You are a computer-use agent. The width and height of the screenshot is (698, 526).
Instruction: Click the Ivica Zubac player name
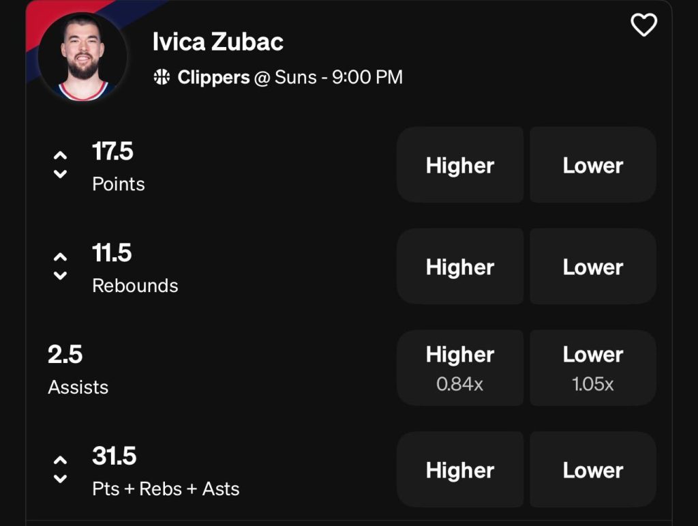218,42
